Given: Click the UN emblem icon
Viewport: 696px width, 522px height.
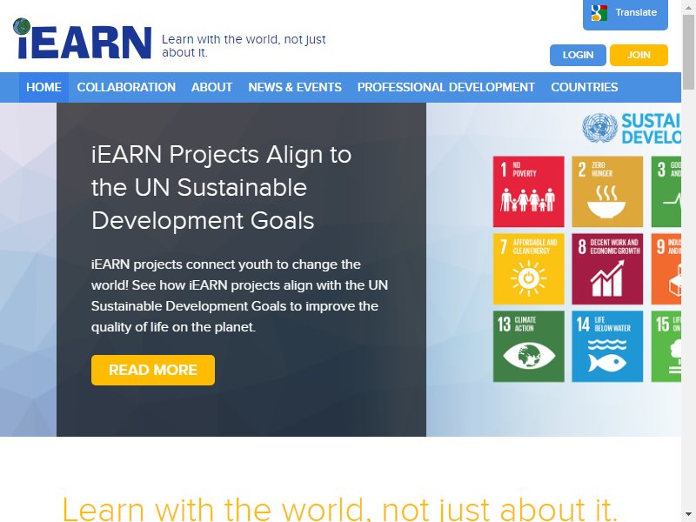Looking at the screenshot, I should click(x=599, y=128).
